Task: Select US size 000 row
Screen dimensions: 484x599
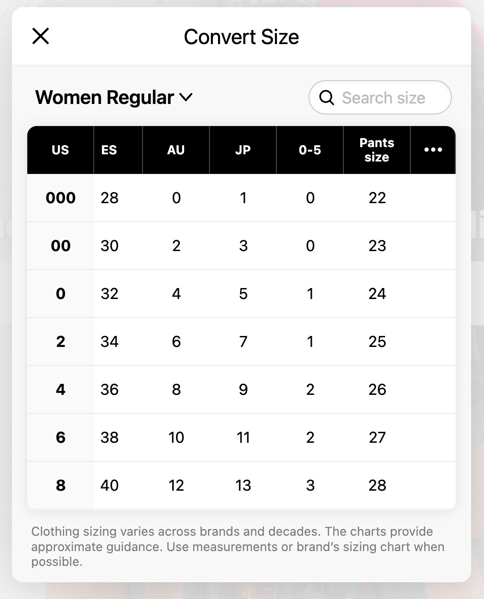Action: [x=242, y=198]
